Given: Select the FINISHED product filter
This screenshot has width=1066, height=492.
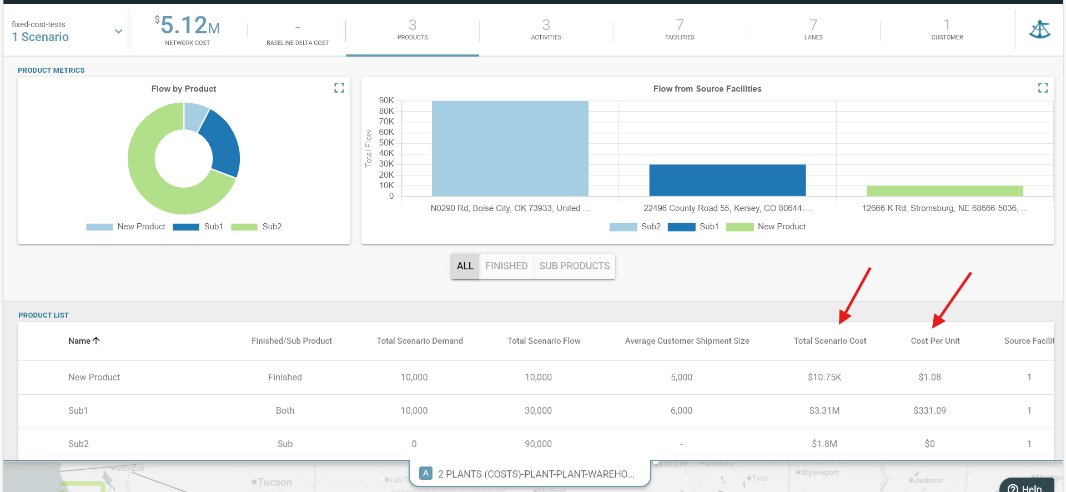Looking at the screenshot, I should pyautogui.click(x=506, y=266).
